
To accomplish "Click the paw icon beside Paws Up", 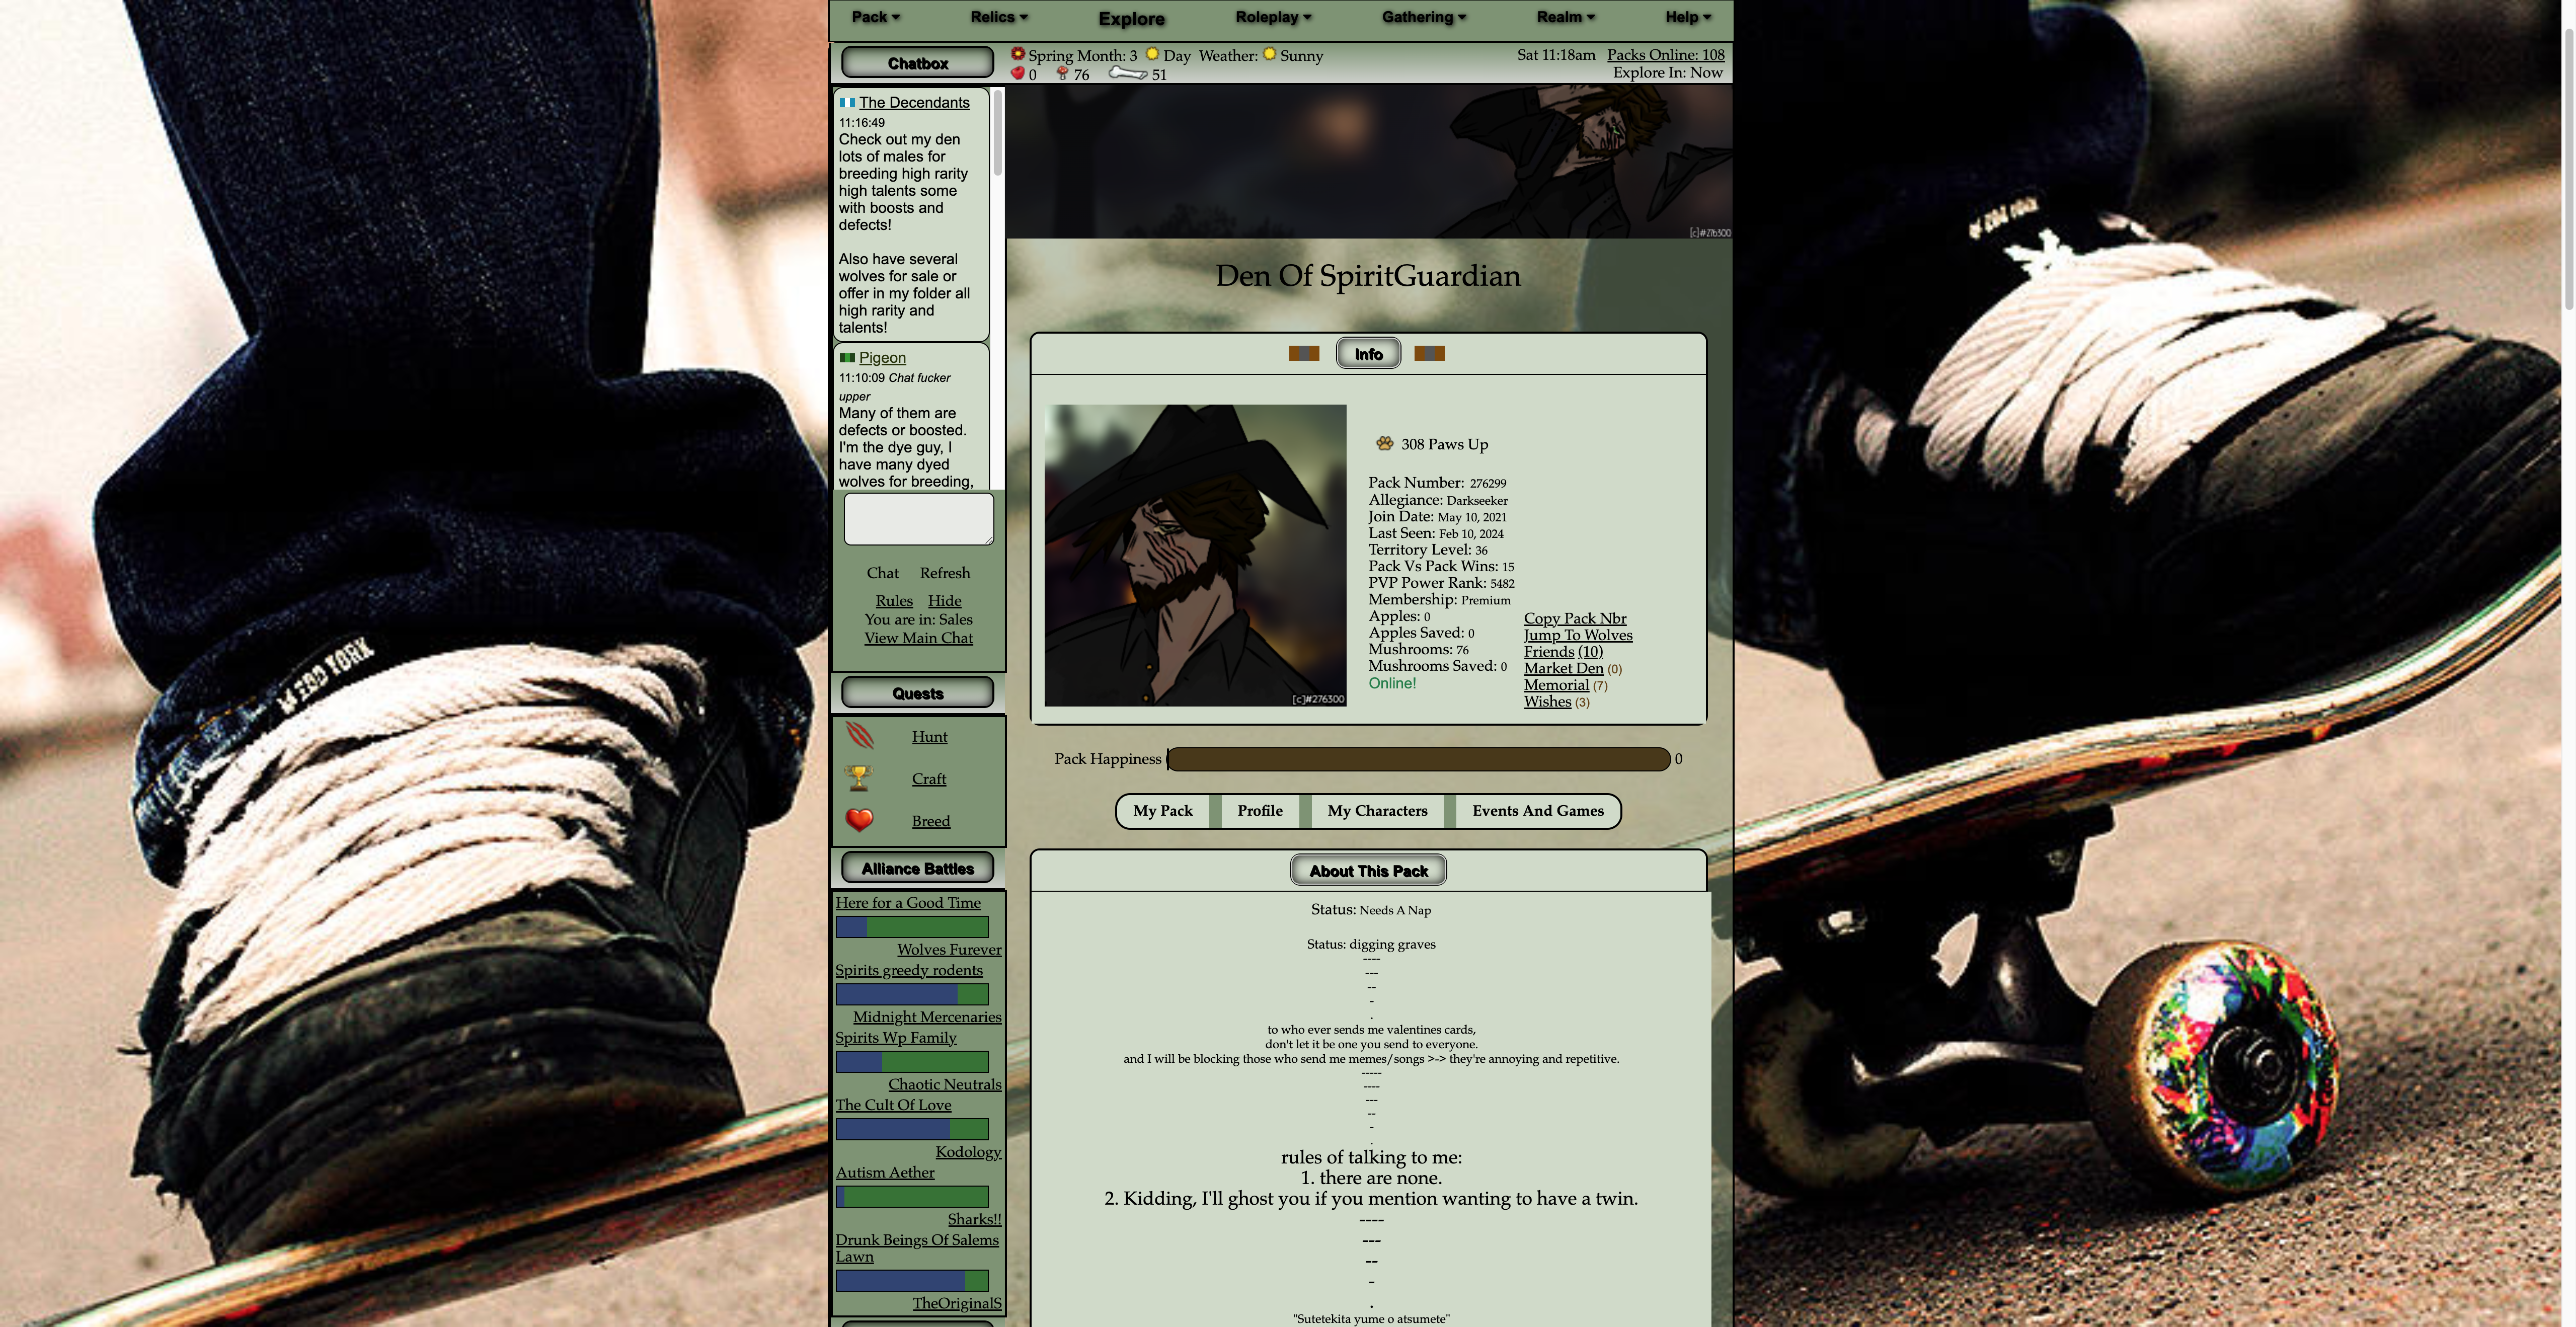I will (x=1384, y=443).
